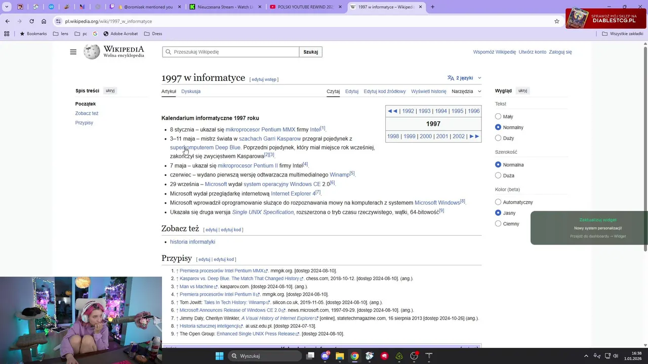Open the 1992 year link in calendar box
Image resolution: width=648 pixels, height=364 pixels.
(x=408, y=111)
